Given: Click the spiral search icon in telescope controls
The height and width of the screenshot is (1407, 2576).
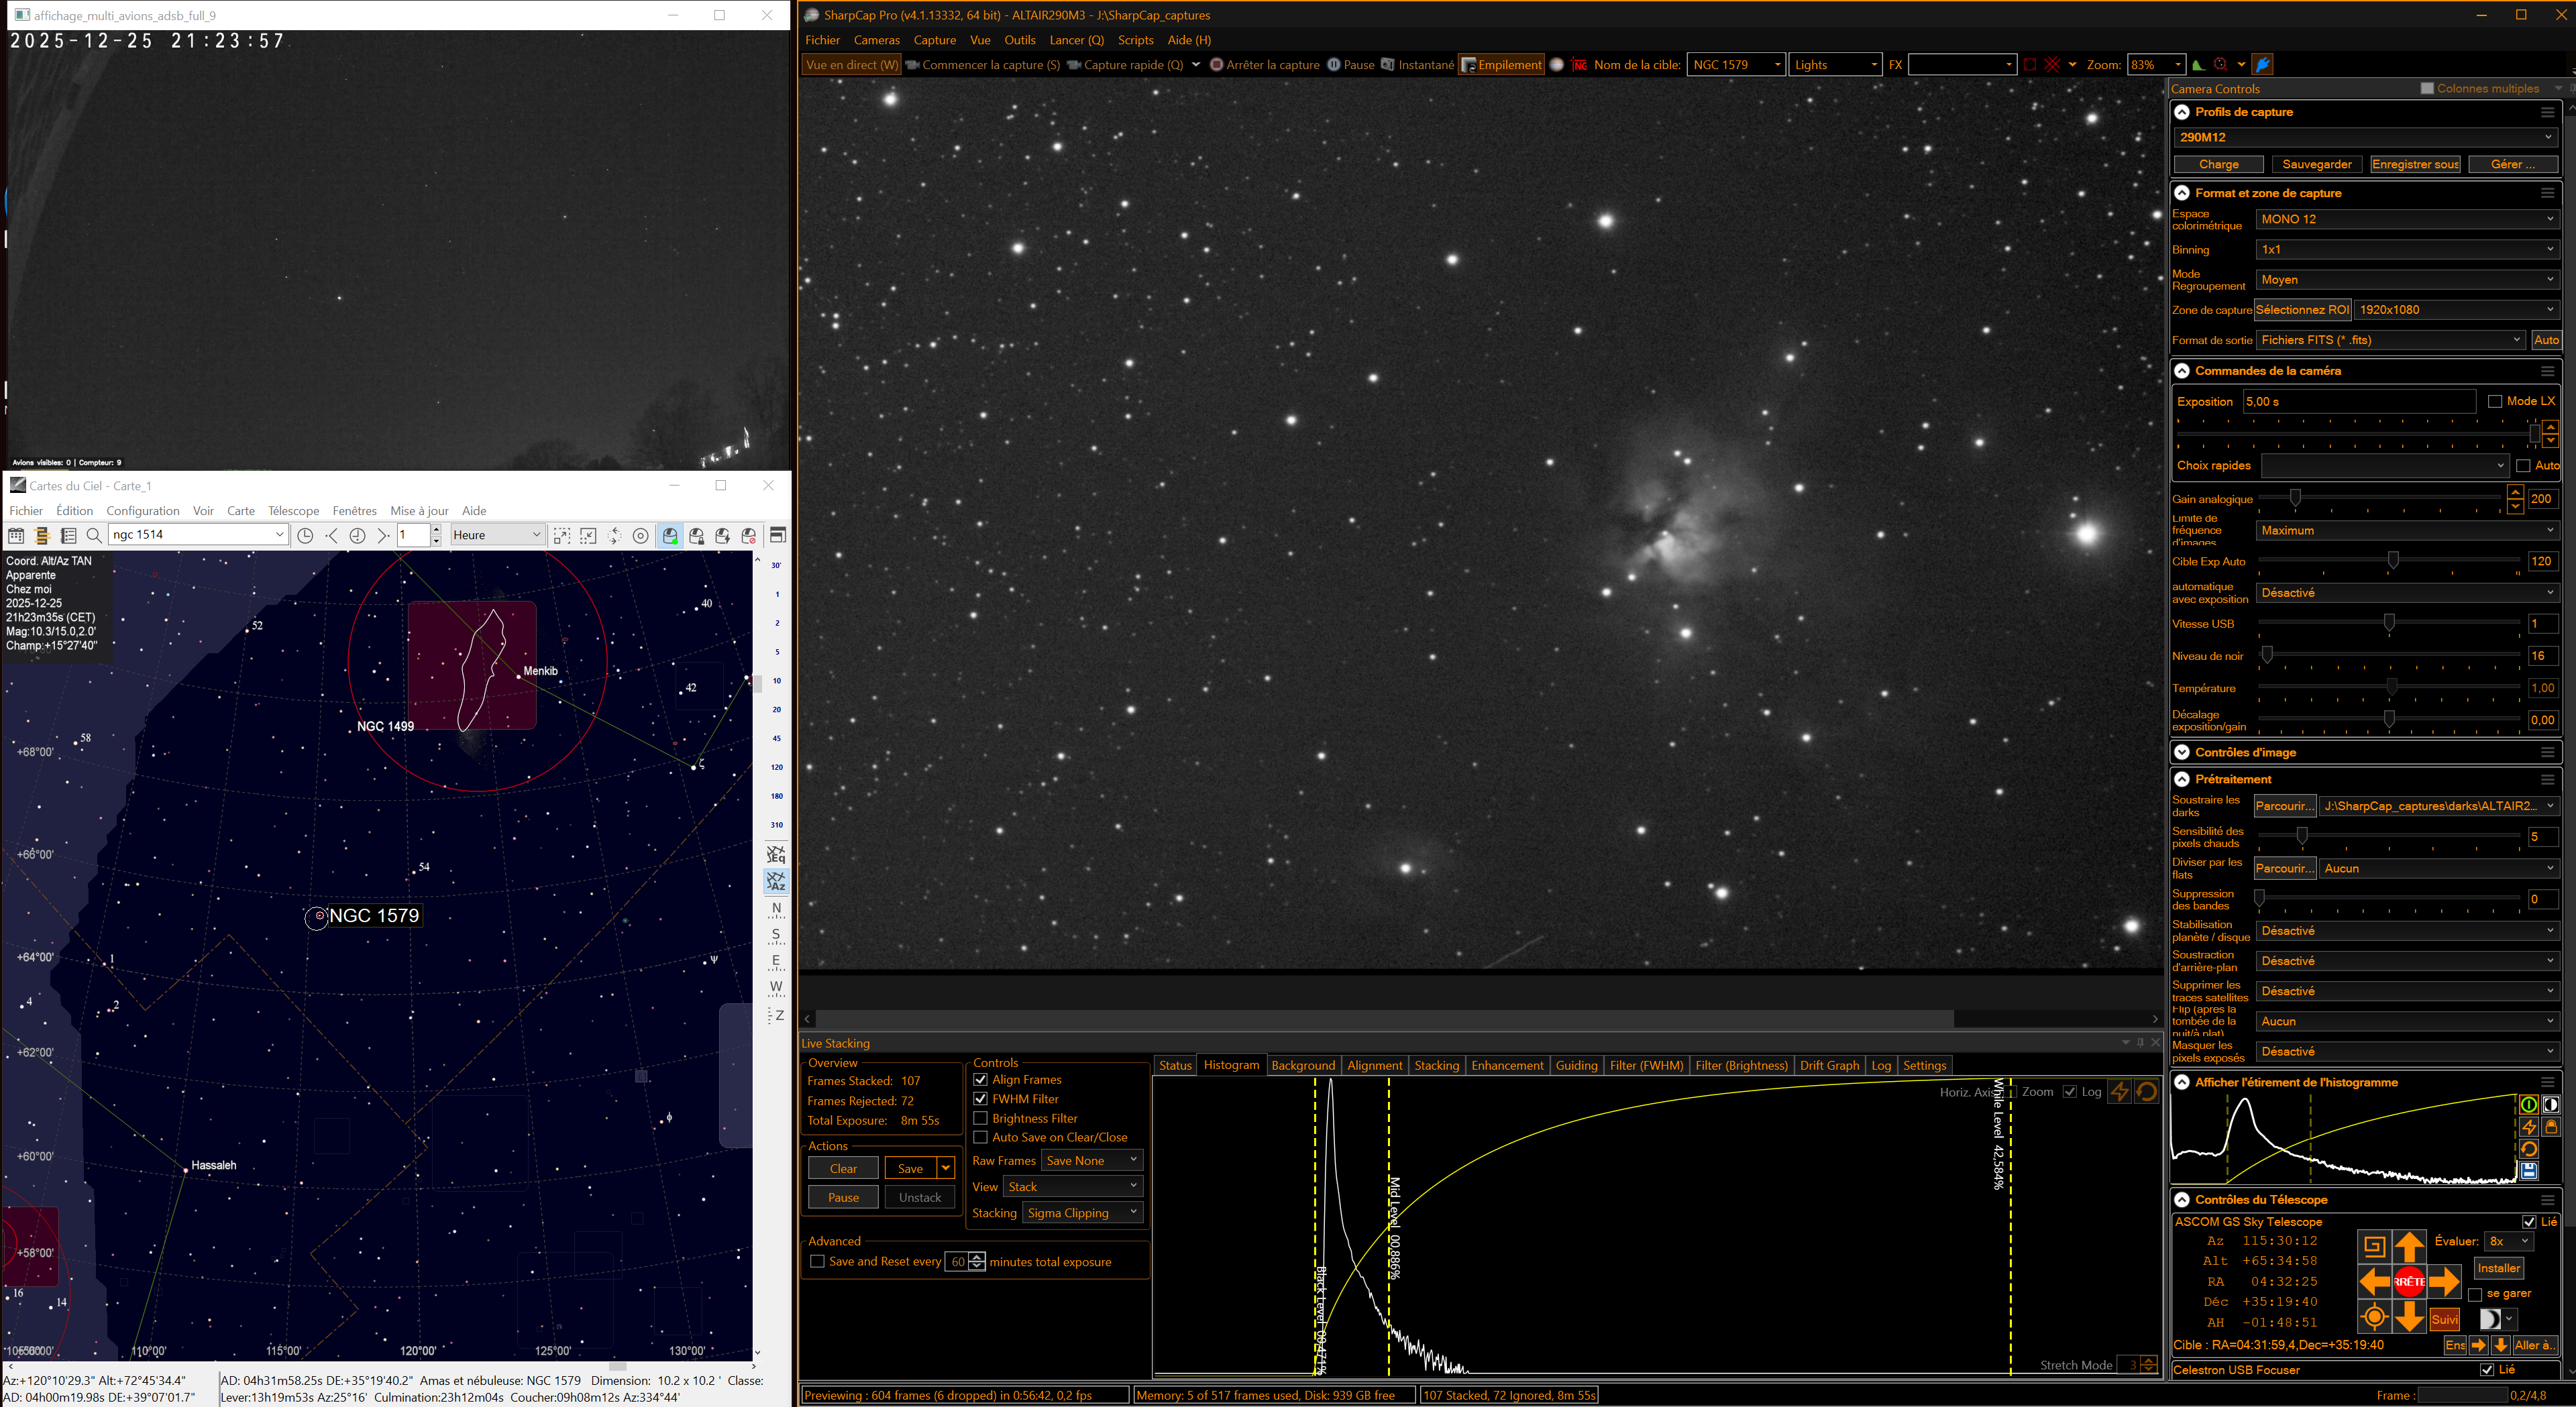Looking at the screenshot, I should click(2374, 1246).
